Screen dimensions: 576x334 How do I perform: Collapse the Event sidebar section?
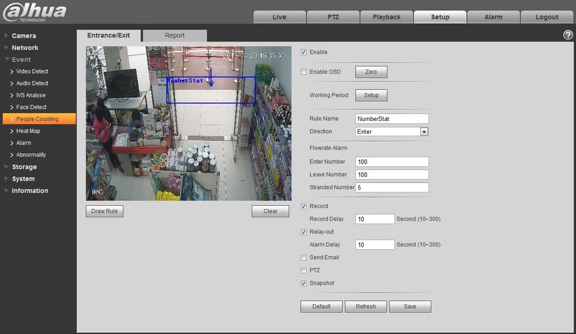tap(21, 60)
